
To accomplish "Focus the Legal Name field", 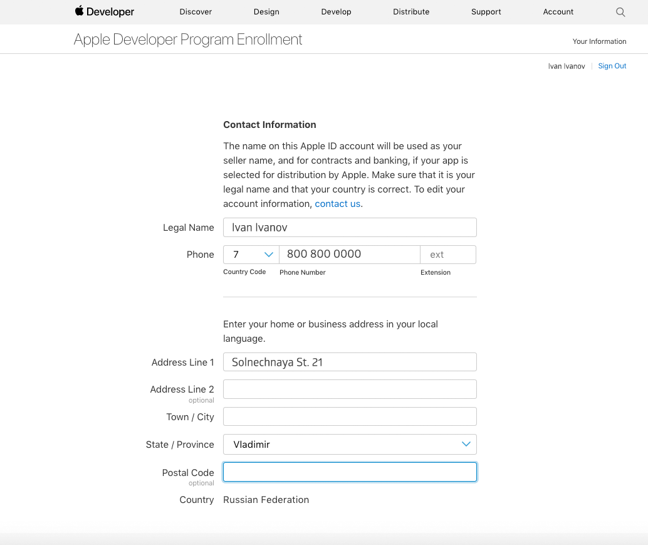I will pos(350,228).
